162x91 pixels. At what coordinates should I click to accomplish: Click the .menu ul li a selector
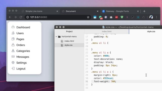click(100, 53)
